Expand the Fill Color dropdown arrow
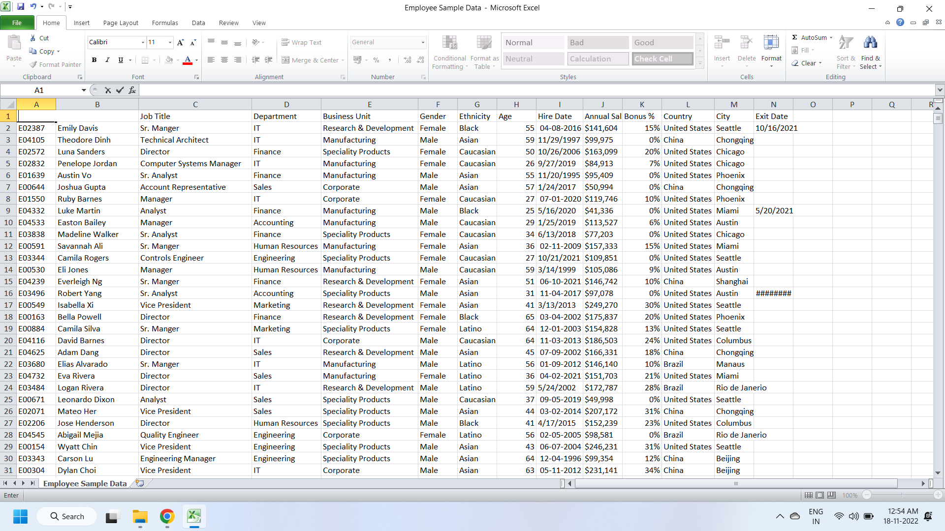The width and height of the screenshot is (945, 531). pos(178,60)
